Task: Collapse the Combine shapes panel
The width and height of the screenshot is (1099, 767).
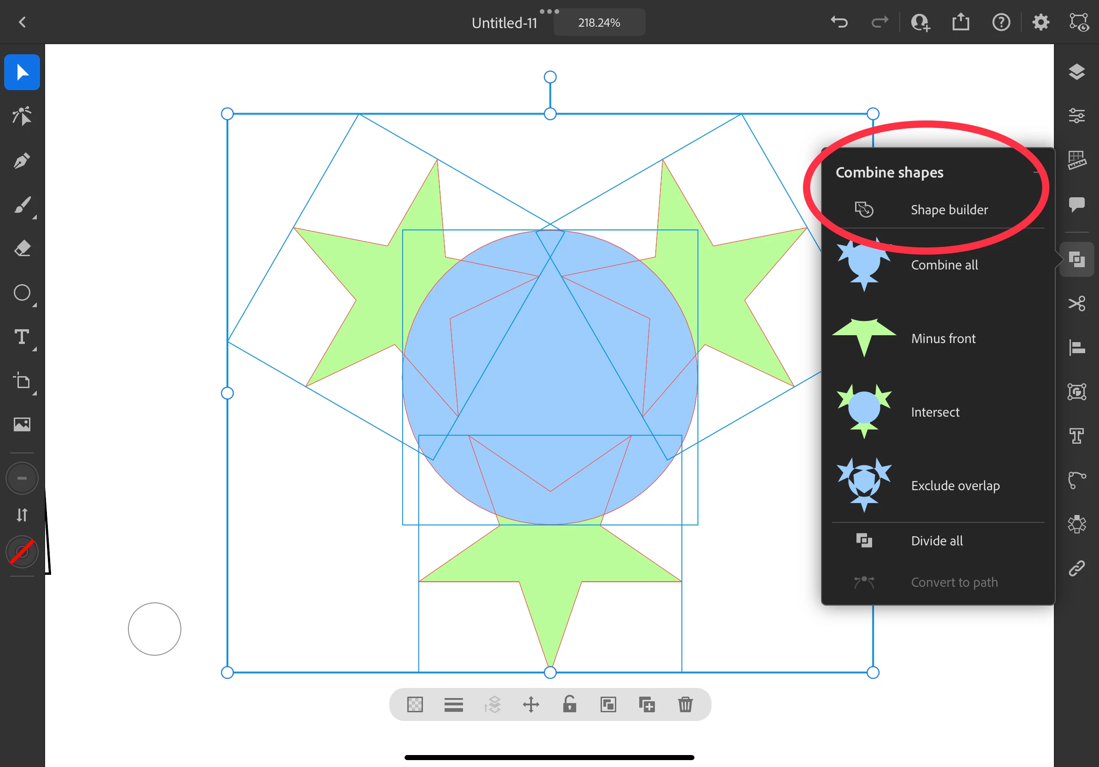Action: [1036, 172]
